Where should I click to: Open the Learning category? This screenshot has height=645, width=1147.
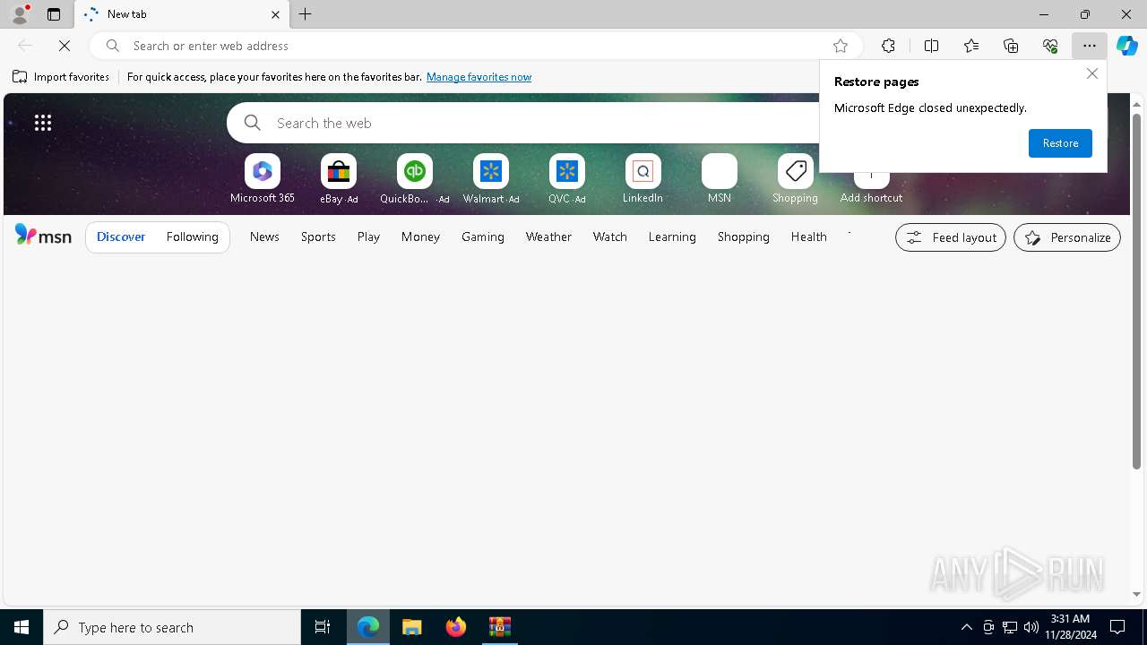[672, 236]
